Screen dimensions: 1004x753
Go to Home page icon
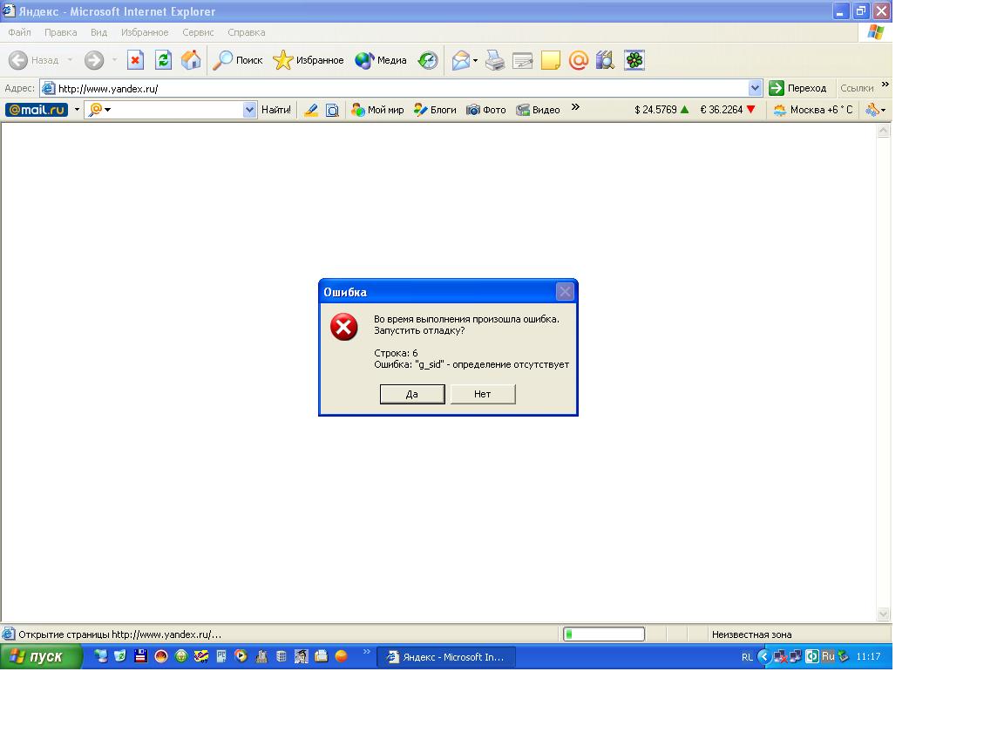(191, 60)
